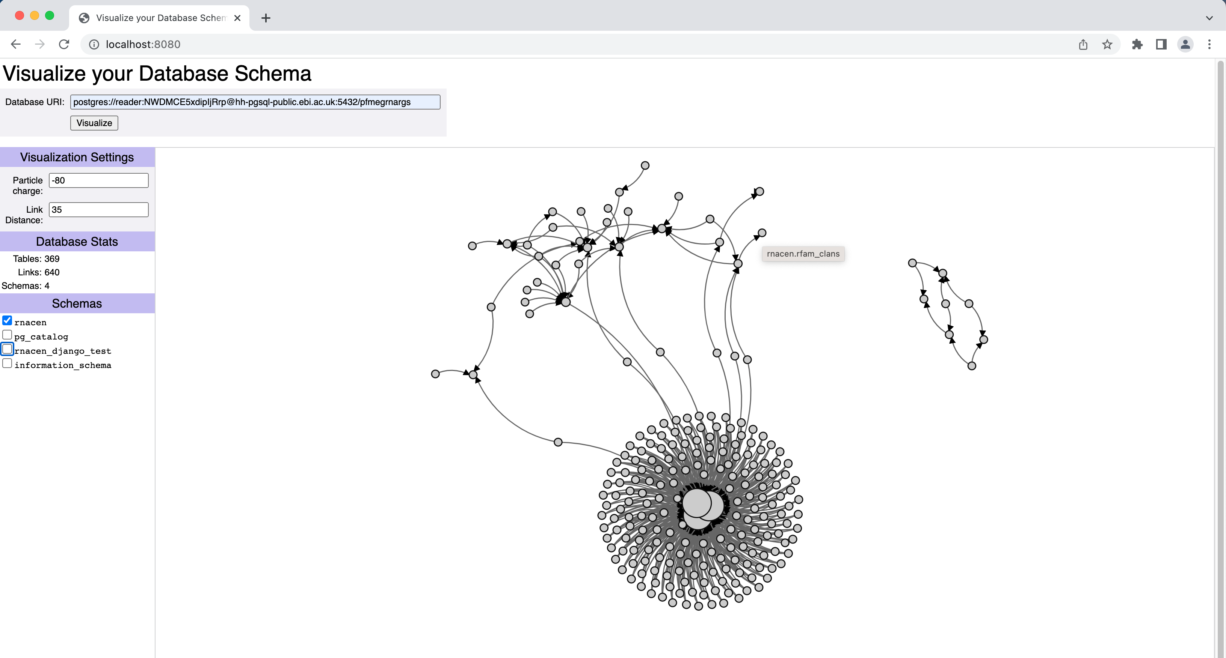Viewport: 1226px width, 658px height.
Task: Open the Extensions puzzle icon
Action: click(x=1137, y=44)
